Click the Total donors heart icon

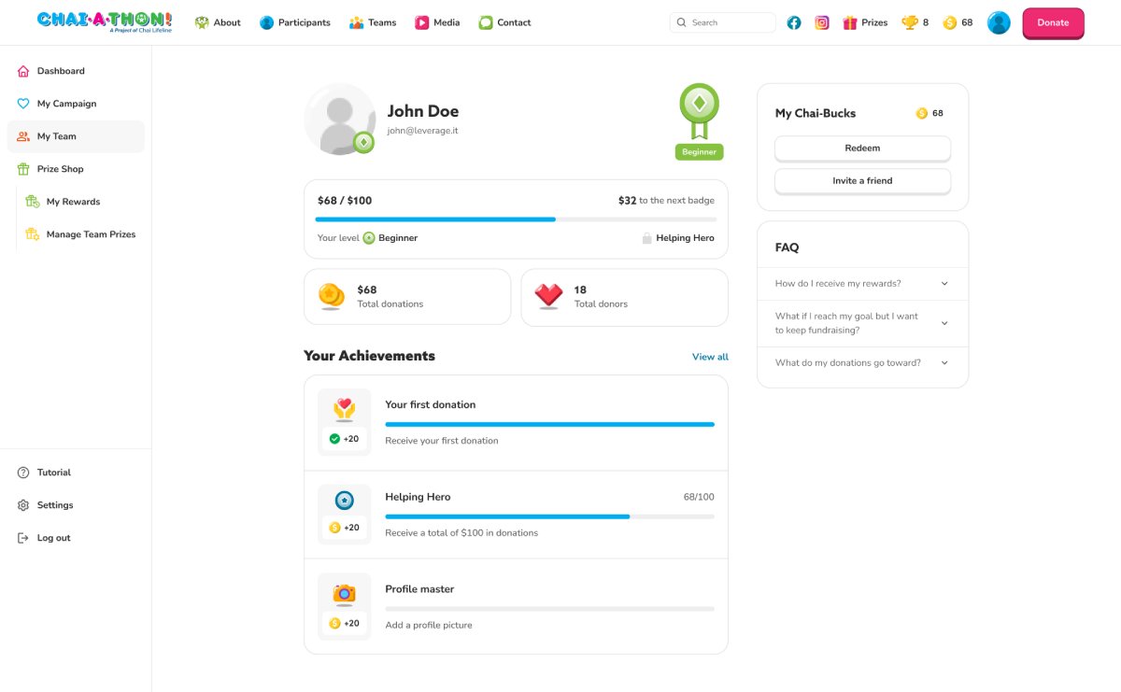(x=548, y=296)
